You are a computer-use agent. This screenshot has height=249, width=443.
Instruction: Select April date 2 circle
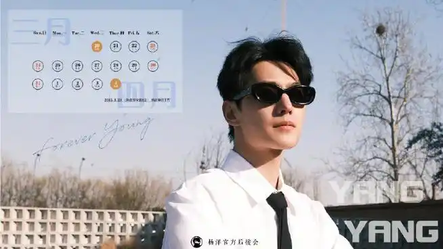pyautogui.click(x=77, y=84)
